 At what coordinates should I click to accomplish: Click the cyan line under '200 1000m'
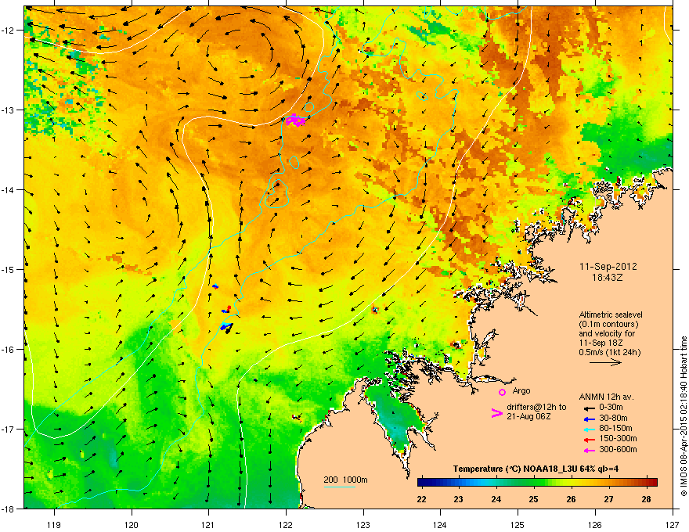(340, 487)
